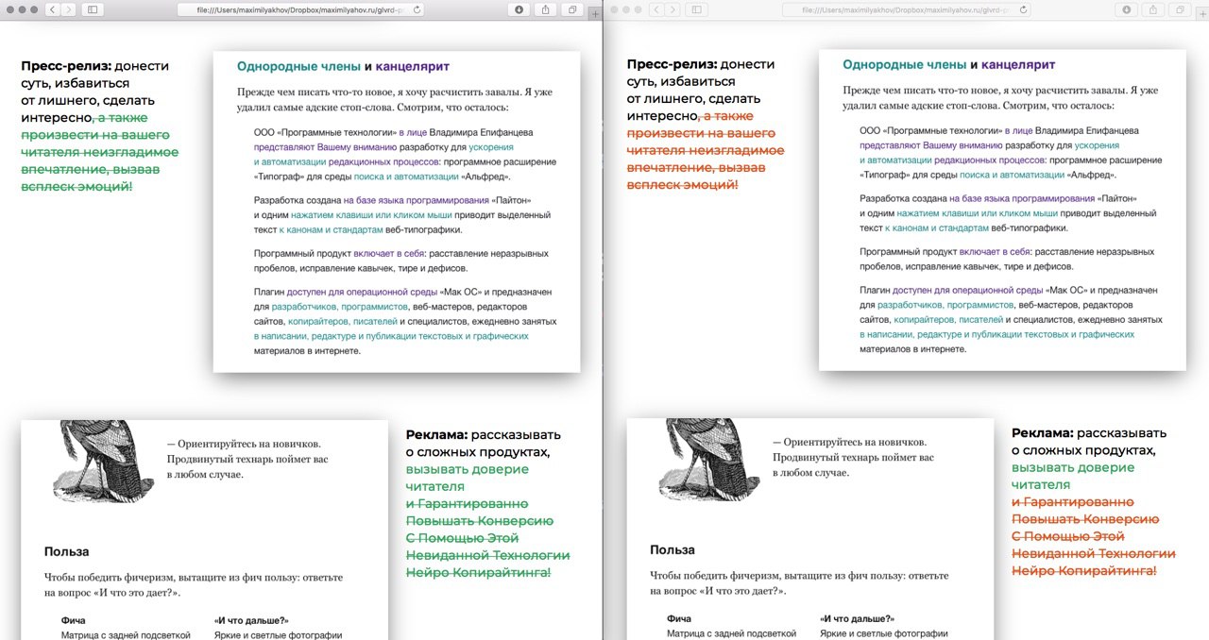Image resolution: width=1209 pixels, height=640 pixels.
Task: Show tab overview in left Safari window
Action: click(x=572, y=9)
